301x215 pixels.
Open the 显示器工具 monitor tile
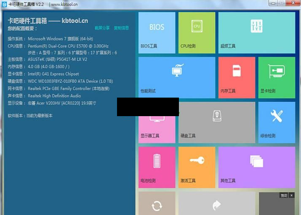(157, 130)
